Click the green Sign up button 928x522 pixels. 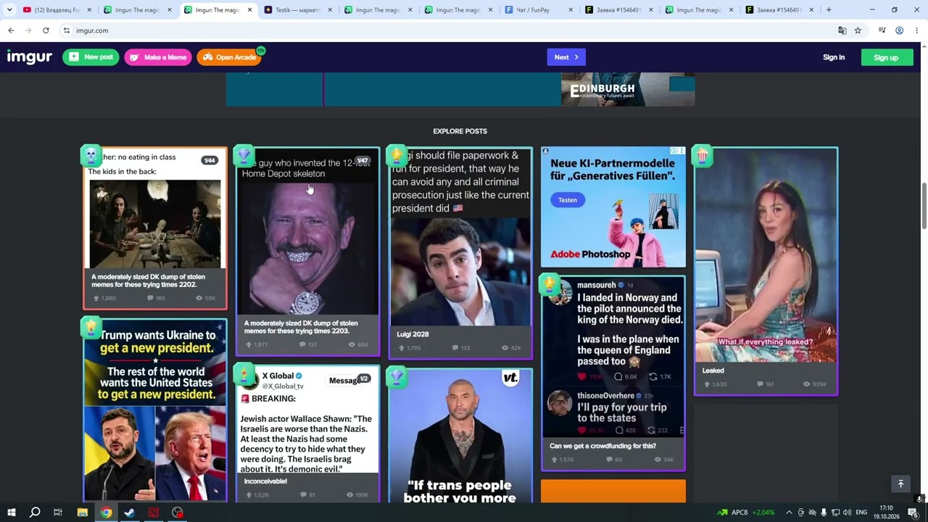(886, 57)
